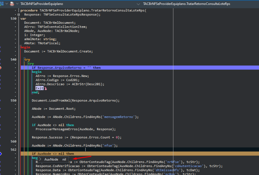
Task: Click the teal 'end;' keyword
Action: tap(36, 93)
